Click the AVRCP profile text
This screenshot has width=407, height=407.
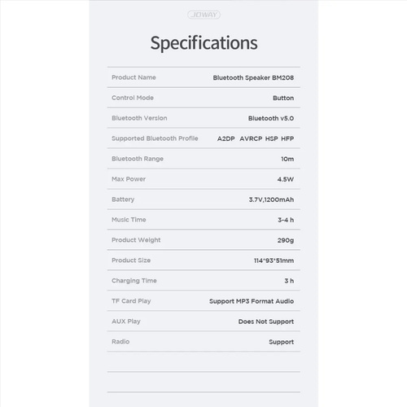click(x=251, y=138)
